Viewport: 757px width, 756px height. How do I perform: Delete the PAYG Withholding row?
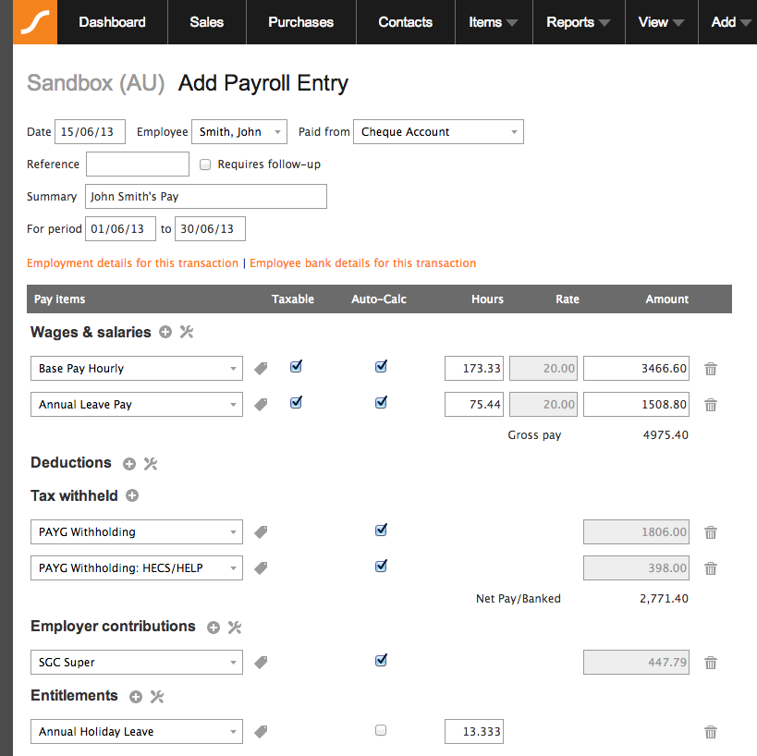click(x=711, y=532)
